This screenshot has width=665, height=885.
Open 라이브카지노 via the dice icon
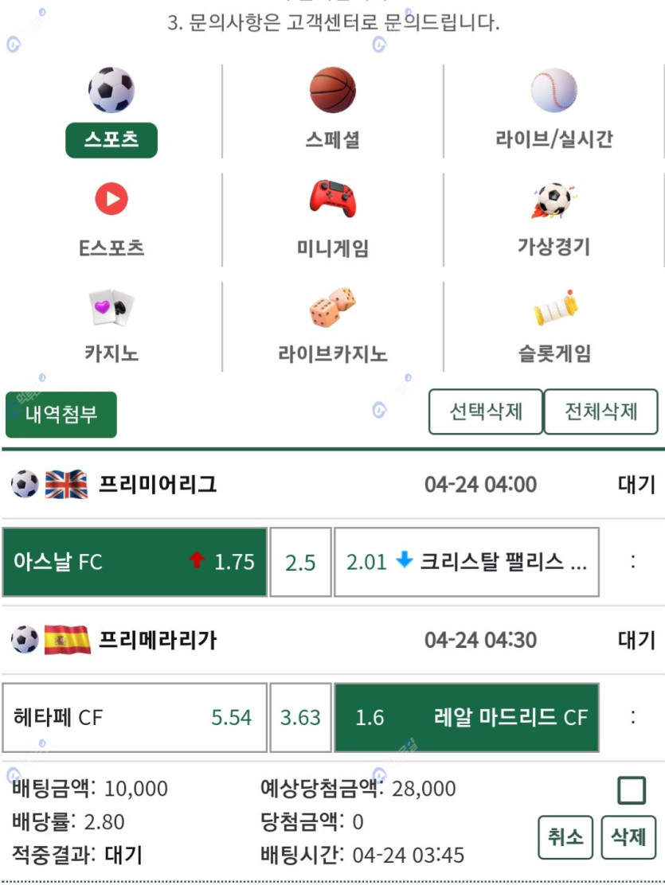click(x=333, y=307)
